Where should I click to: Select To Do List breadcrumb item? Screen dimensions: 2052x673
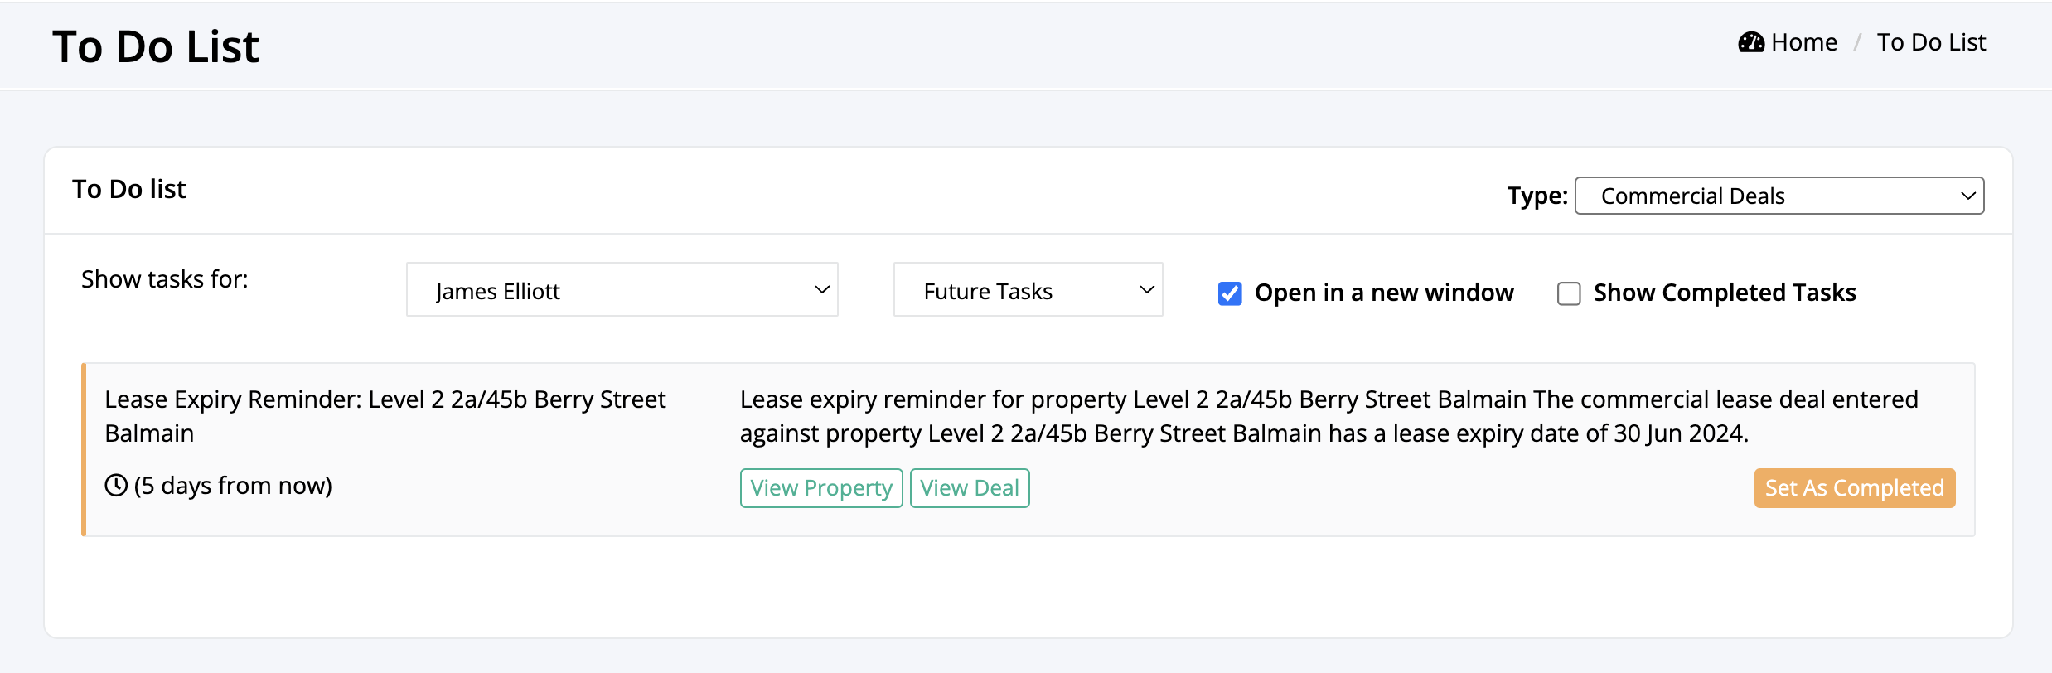point(1931,42)
